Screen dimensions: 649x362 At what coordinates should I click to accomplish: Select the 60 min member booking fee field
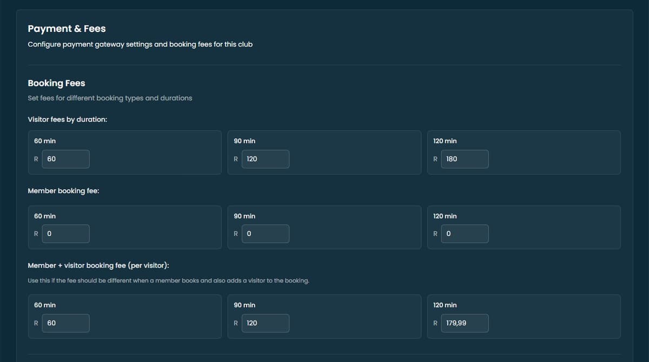tap(65, 234)
